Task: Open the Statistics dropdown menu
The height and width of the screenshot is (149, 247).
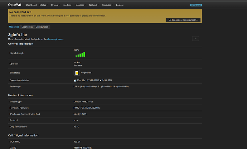Action: tap(107, 5)
